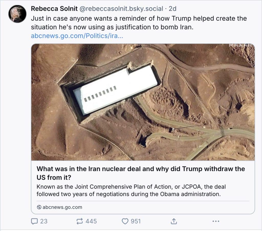Screen dimensions: 262x231
Task: Click the JCPOA article description text
Action: [x=131, y=190]
